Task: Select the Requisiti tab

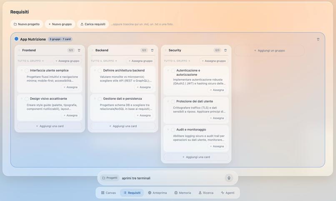Action: click(x=132, y=193)
